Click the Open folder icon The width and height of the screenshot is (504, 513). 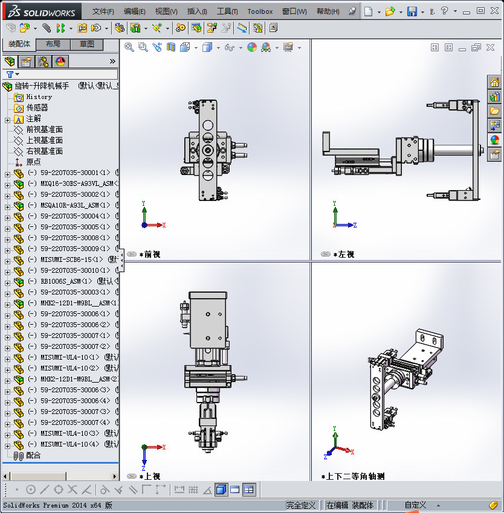point(390,11)
